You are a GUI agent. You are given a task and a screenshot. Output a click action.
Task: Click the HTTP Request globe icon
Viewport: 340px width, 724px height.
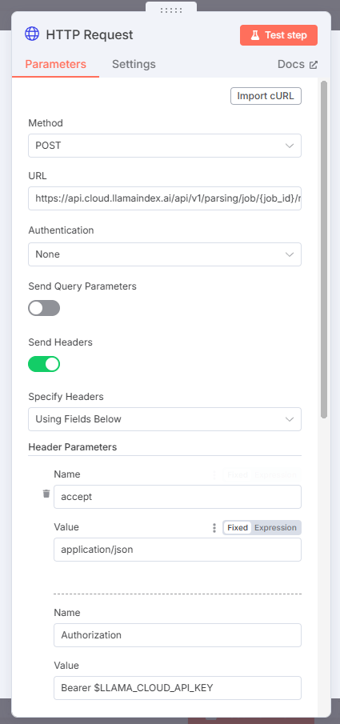[x=32, y=34]
